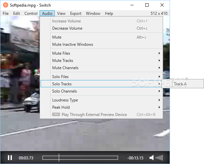Expand the Loudness Type submenu
The height and width of the screenshot is (164, 204).
pyautogui.click(x=101, y=100)
